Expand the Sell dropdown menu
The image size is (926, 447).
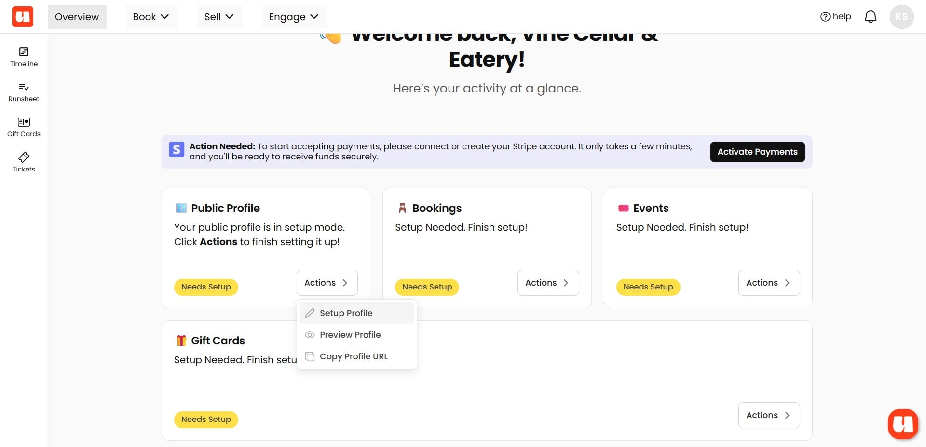click(219, 17)
